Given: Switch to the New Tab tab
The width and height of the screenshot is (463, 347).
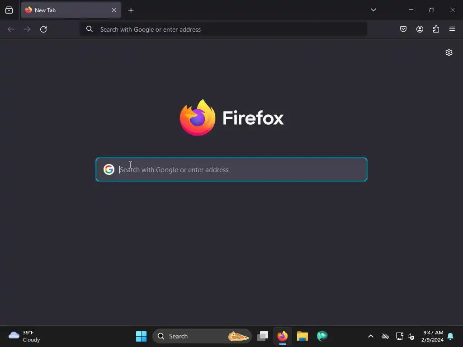Looking at the screenshot, I should pos(71,10).
